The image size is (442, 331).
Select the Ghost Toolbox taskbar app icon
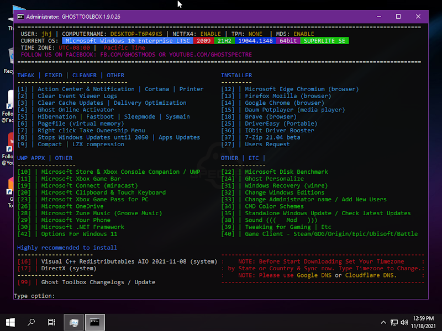(74, 322)
